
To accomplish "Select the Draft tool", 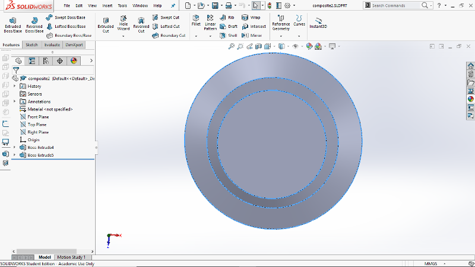I will 229,26.
